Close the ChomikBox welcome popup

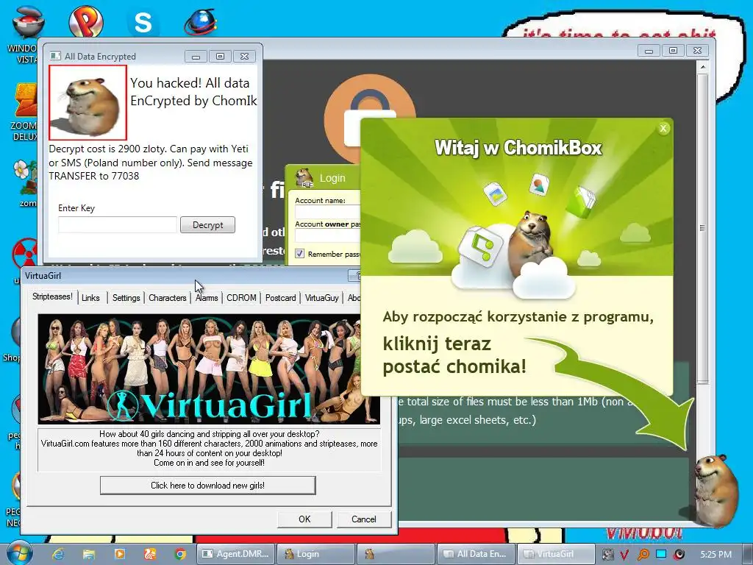(x=663, y=128)
